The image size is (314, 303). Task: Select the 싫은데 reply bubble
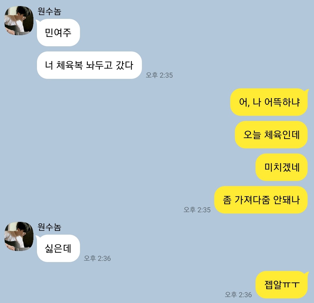click(58, 248)
